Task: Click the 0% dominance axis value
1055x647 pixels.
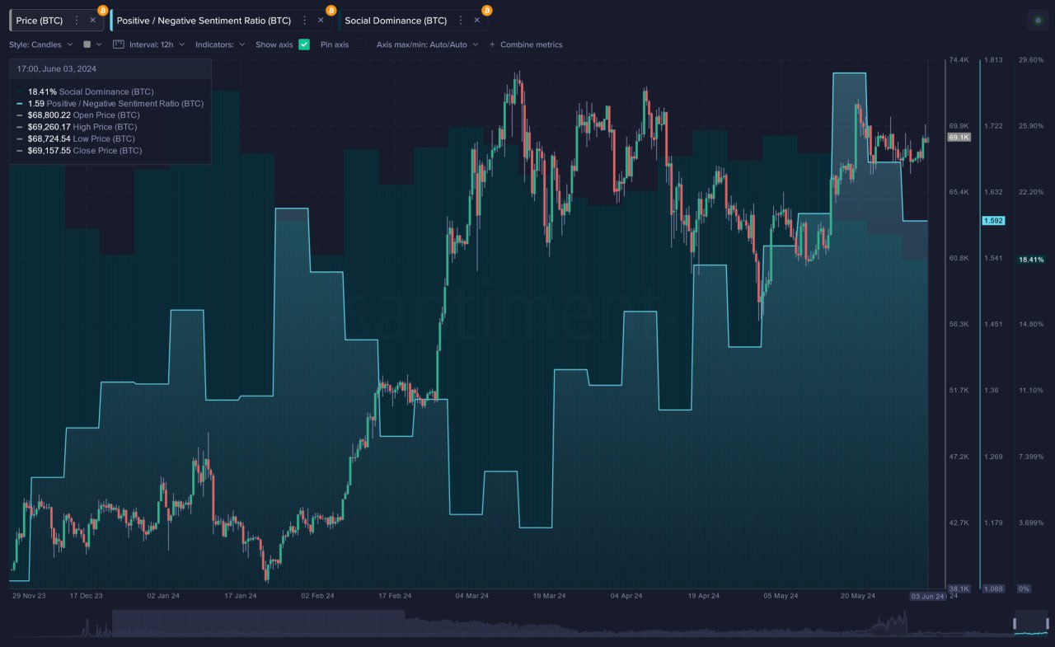Action: click(1025, 588)
